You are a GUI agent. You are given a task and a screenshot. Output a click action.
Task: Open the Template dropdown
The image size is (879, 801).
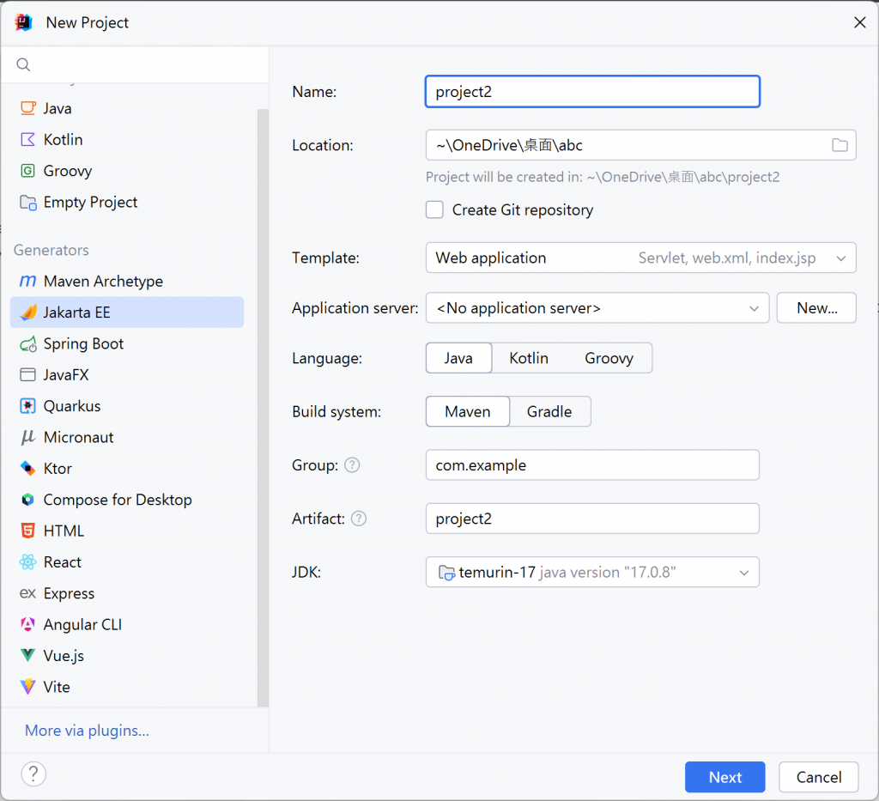click(x=640, y=258)
